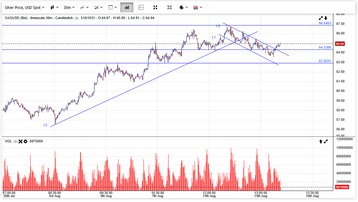This screenshot has height=202, width=358.
Task: Click the 518/1031 OHLC readout
Action: click(117, 18)
